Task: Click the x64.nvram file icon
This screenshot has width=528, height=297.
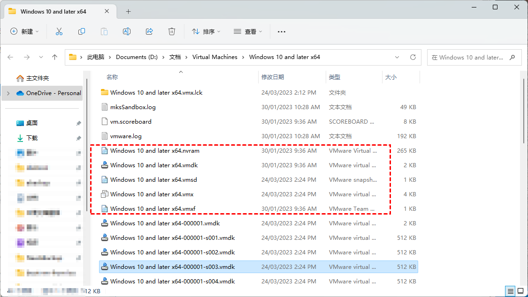Action: [x=105, y=150]
